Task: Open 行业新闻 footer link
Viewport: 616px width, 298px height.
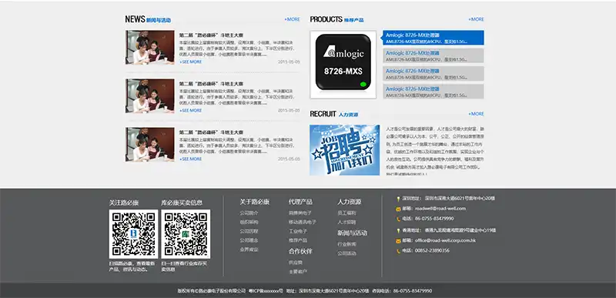Action: [x=346, y=244]
